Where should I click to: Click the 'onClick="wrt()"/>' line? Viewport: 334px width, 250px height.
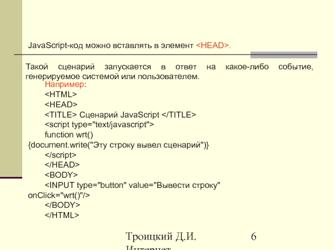point(59,195)
